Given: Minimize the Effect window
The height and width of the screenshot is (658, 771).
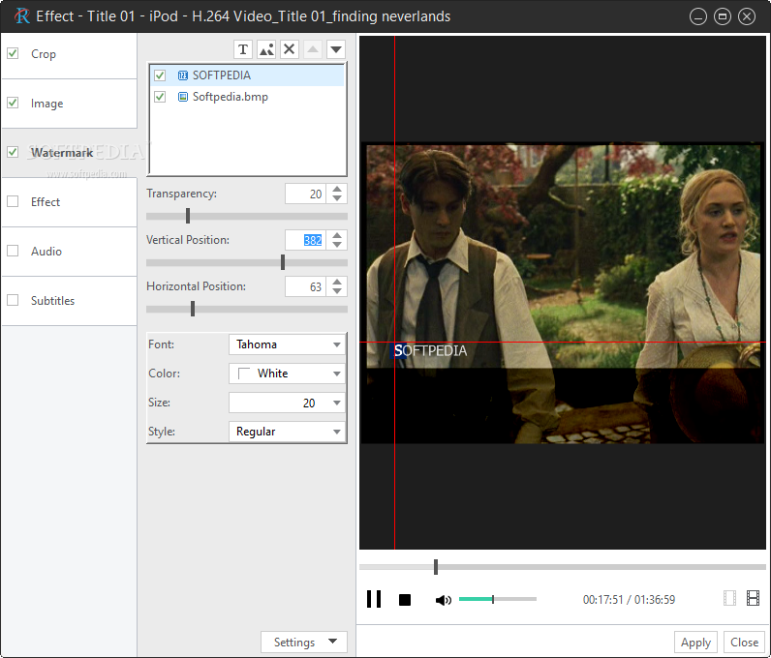Looking at the screenshot, I should pyautogui.click(x=698, y=16).
